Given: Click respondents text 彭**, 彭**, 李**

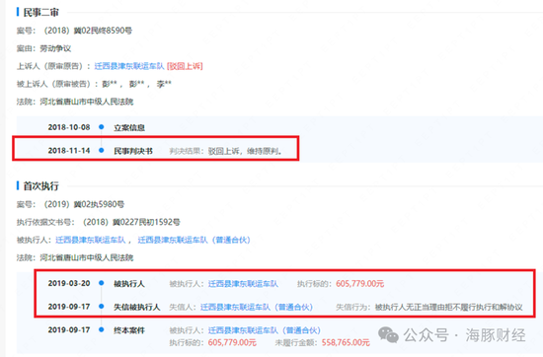Looking at the screenshot, I should click(x=137, y=84).
